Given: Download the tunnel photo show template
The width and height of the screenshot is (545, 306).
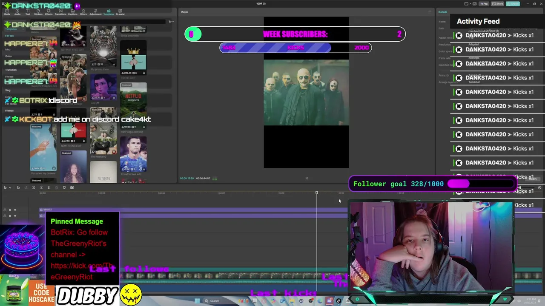Looking at the screenshot, I should tap(114, 65).
